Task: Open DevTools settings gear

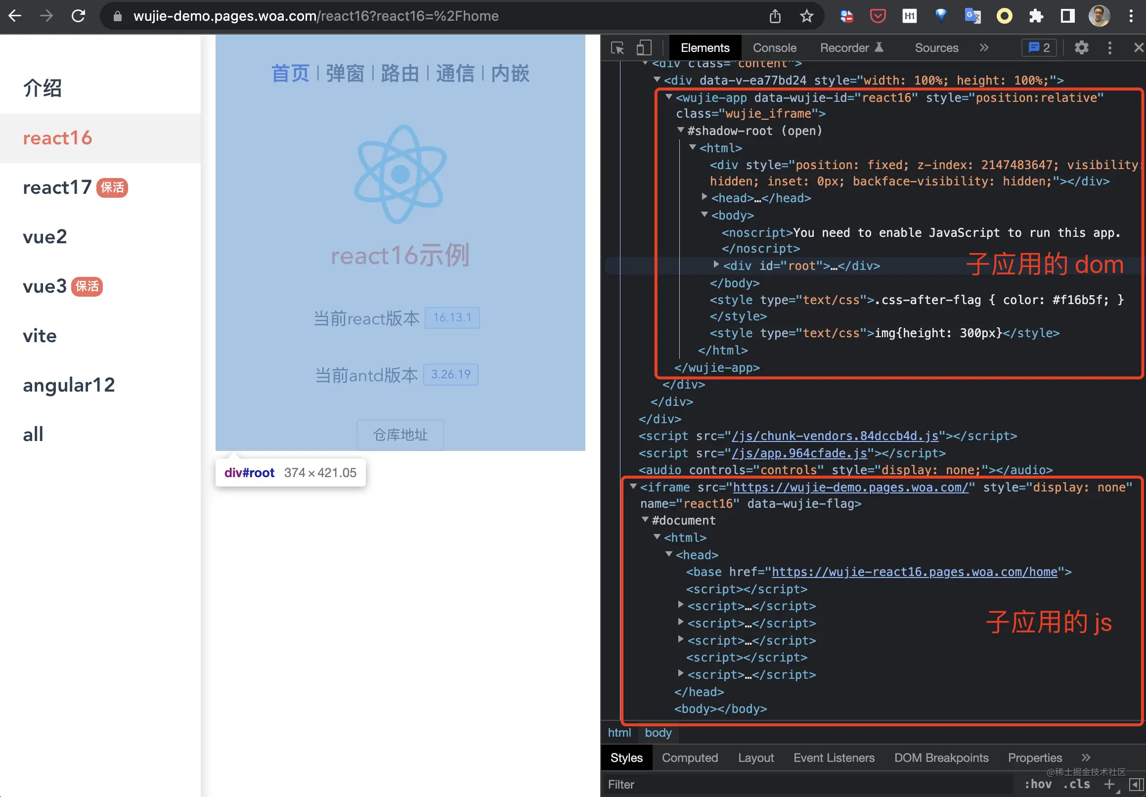Action: pos(1081,48)
